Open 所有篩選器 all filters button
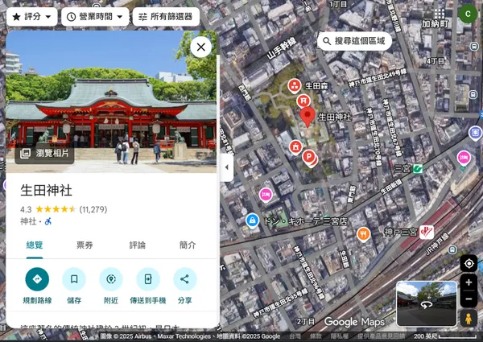Viewport: 483px width, 342px height. (166, 17)
